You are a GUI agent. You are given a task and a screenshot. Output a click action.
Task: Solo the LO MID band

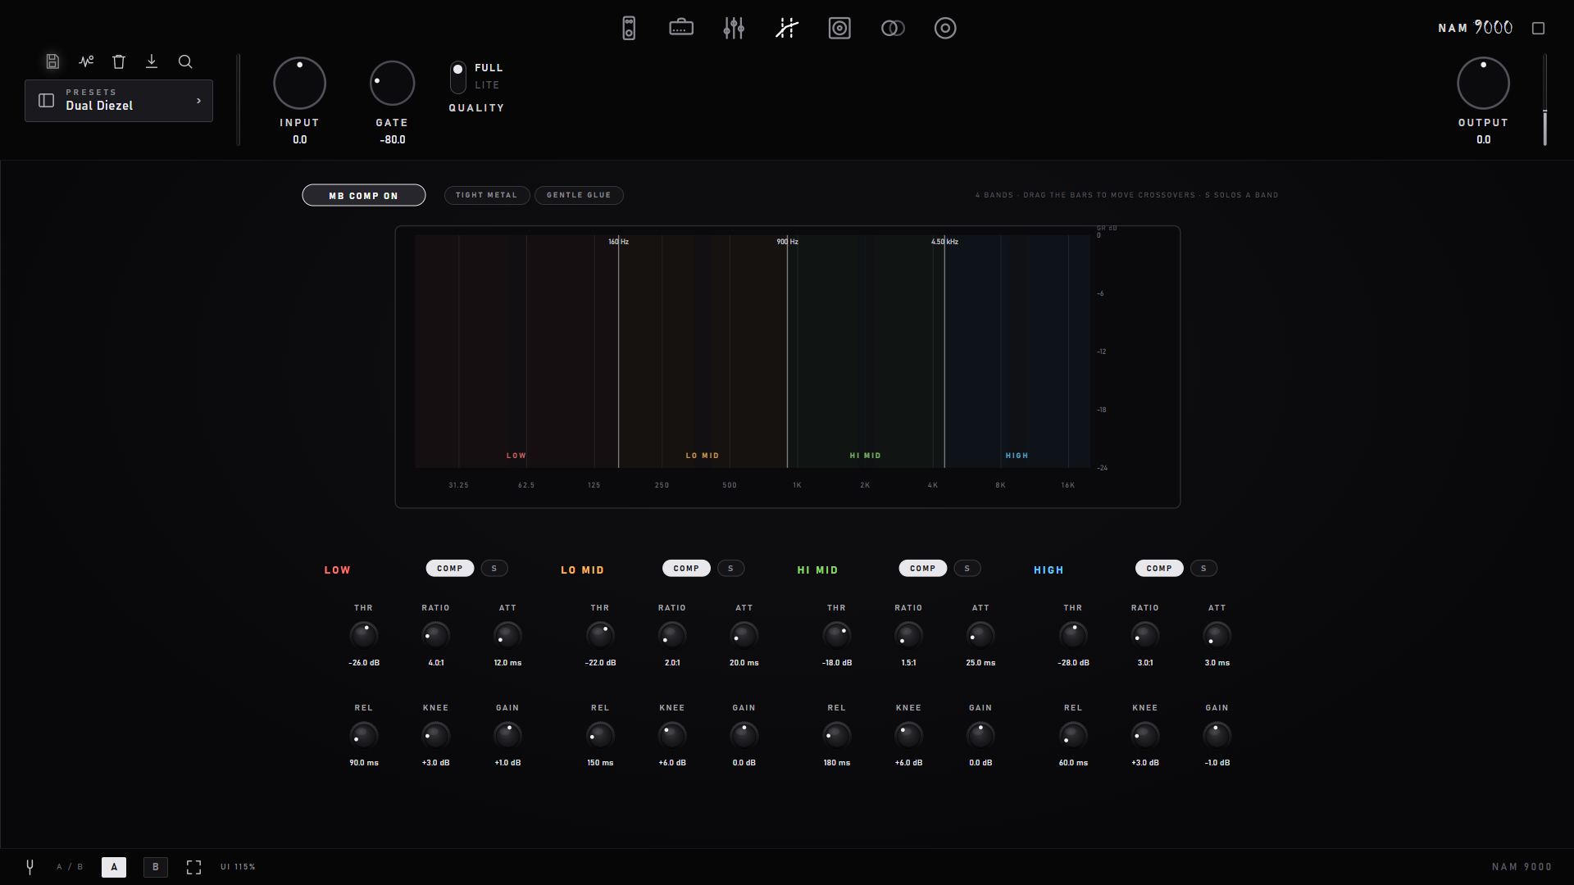click(730, 569)
